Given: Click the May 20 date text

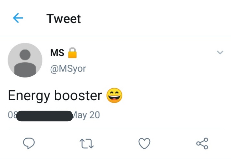Looking at the screenshot, I should pyautogui.click(x=86, y=115).
